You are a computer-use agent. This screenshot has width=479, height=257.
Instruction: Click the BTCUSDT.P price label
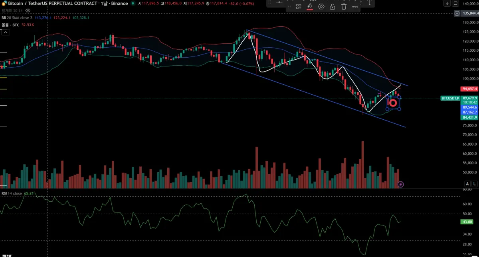450,98
